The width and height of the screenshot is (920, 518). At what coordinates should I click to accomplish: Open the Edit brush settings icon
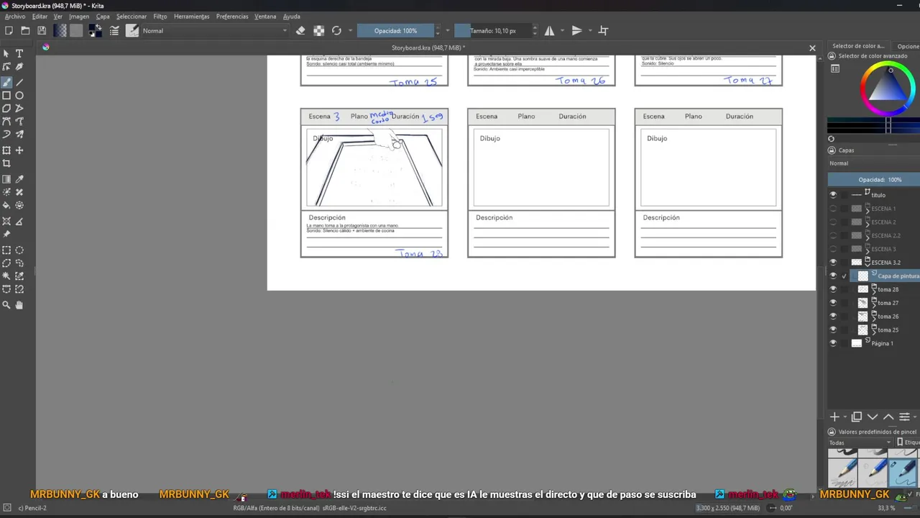(114, 31)
